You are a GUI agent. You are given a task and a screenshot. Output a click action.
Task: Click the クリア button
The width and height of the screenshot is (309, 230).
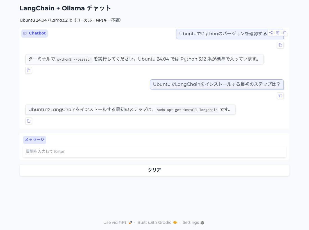coord(154,170)
